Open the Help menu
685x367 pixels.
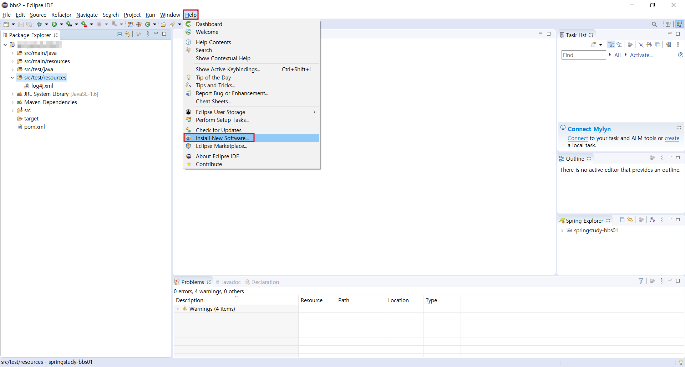pyautogui.click(x=191, y=15)
